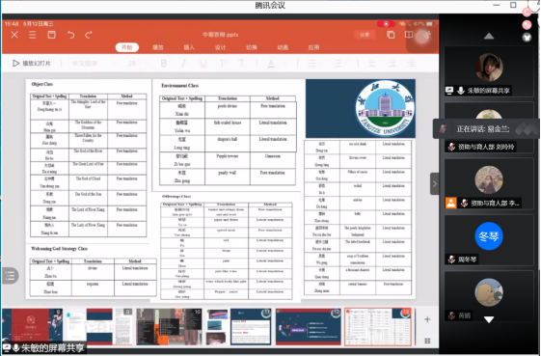Redo the last action
Image resolution: width=541 pixels, height=356 pixels.
[x=89, y=35]
